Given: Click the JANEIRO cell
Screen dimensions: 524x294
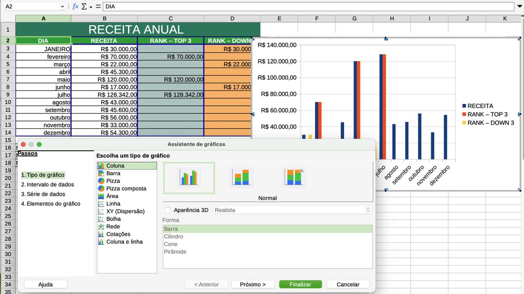Looking at the screenshot, I should coord(43,49).
